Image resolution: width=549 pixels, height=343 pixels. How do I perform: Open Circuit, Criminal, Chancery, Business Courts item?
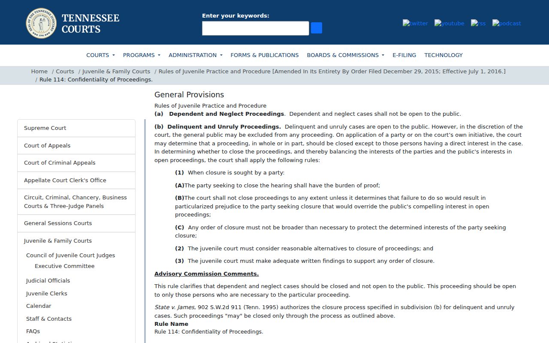click(x=76, y=202)
